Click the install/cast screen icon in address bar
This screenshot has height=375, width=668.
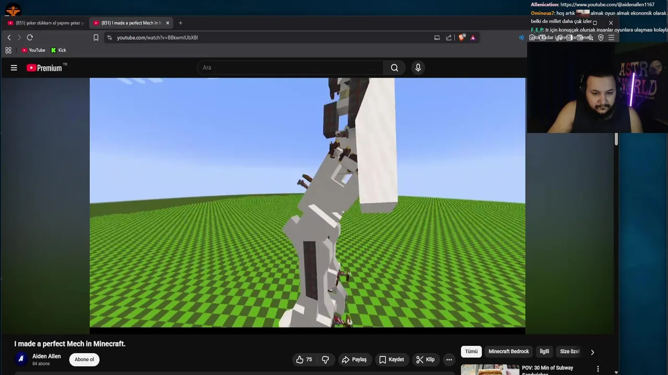click(x=437, y=37)
